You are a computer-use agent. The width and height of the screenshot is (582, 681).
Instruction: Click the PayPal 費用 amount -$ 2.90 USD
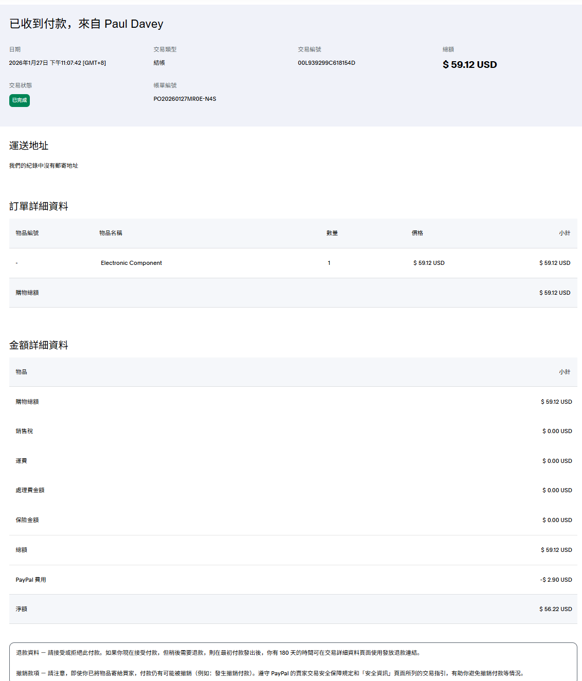point(556,580)
